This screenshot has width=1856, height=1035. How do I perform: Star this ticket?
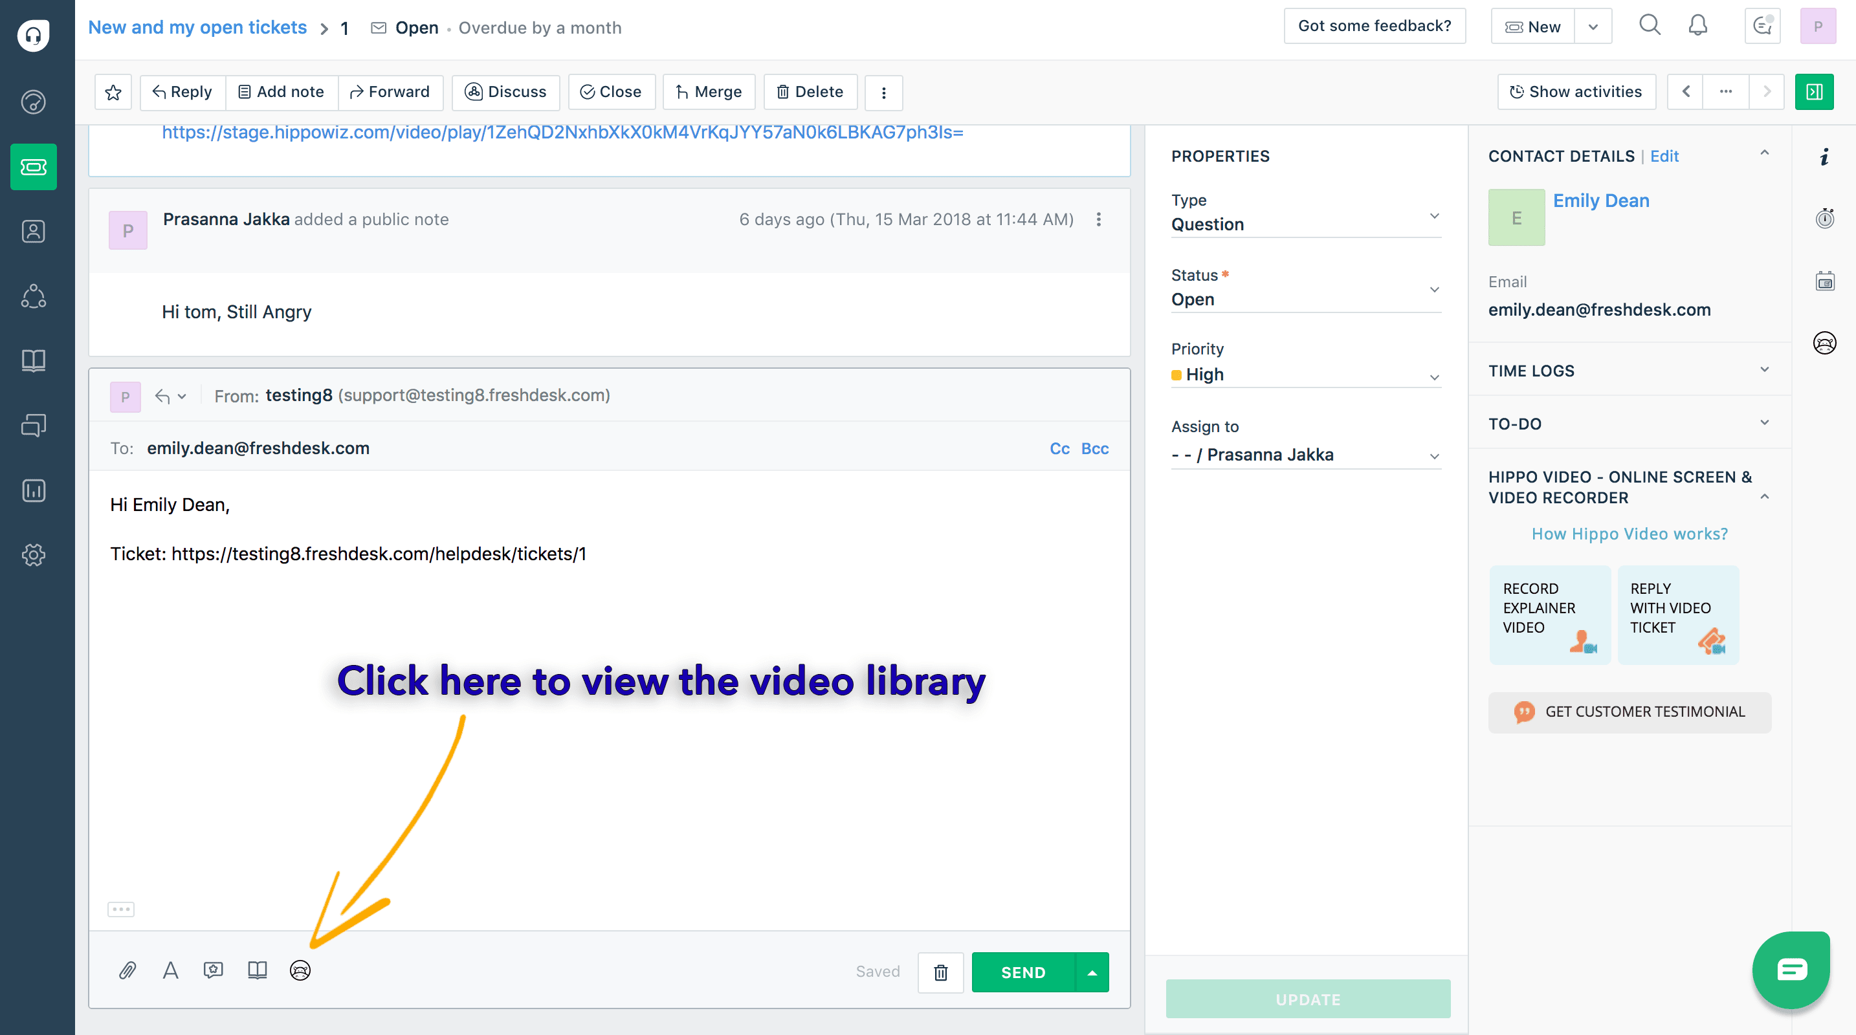(x=113, y=93)
